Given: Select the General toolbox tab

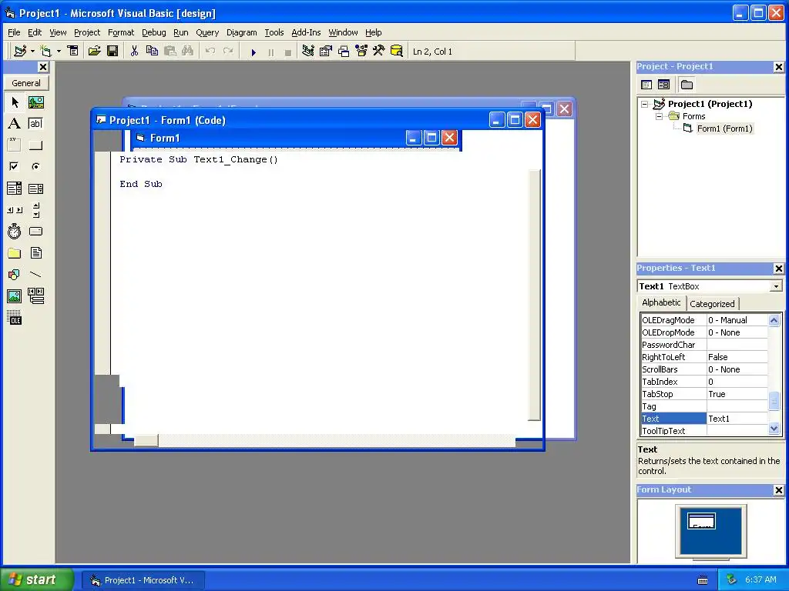Looking at the screenshot, I should pyautogui.click(x=26, y=83).
